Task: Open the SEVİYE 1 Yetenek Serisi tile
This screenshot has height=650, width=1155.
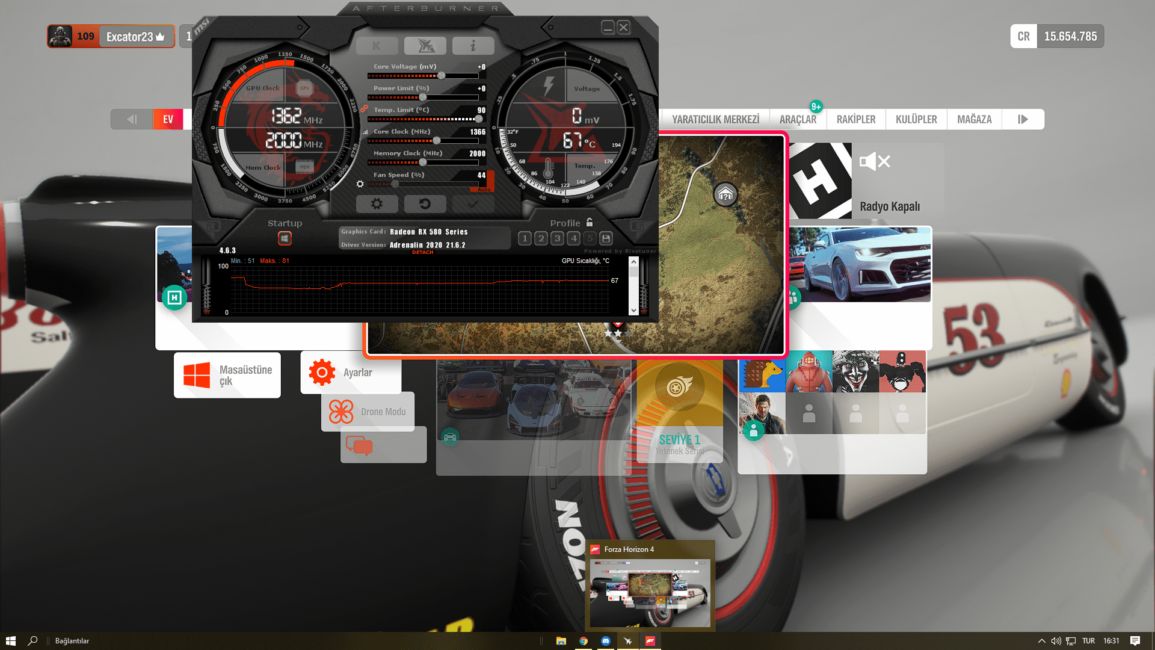Action: (x=680, y=412)
